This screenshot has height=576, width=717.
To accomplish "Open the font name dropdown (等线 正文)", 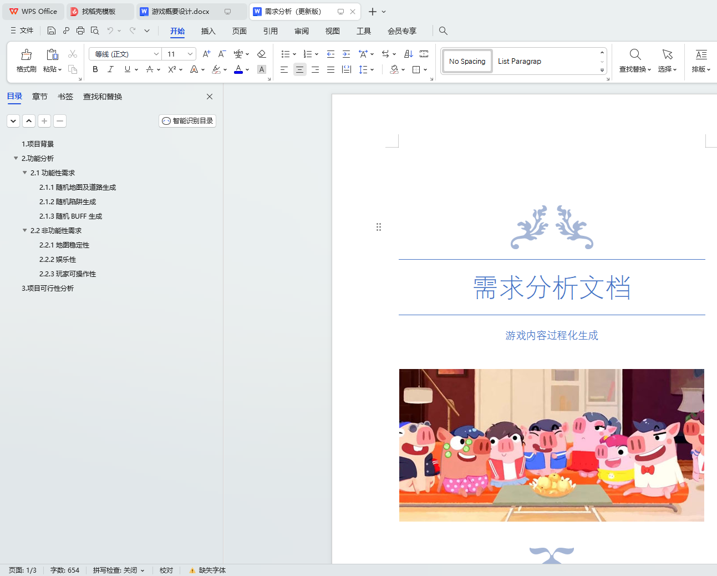I will (x=156, y=54).
